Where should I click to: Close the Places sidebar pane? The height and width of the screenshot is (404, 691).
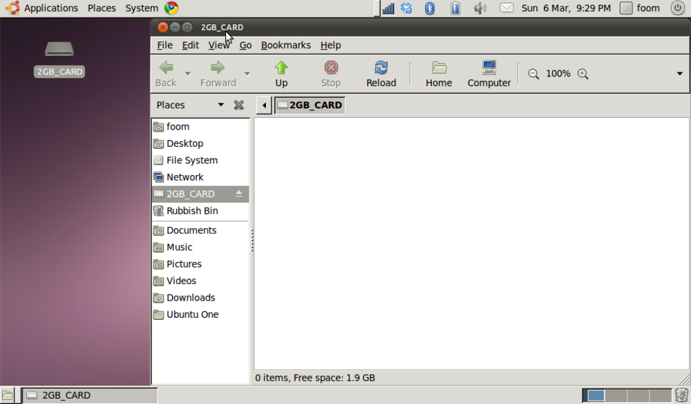click(239, 105)
